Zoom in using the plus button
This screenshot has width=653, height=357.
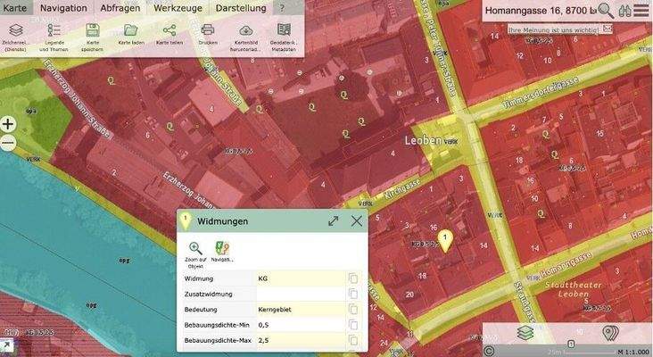point(8,124)
